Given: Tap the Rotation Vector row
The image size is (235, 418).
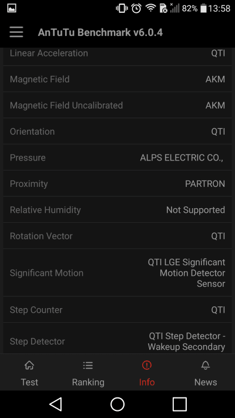Looking at the screenshot, I should pyautogui.click(x=117, y=236).
